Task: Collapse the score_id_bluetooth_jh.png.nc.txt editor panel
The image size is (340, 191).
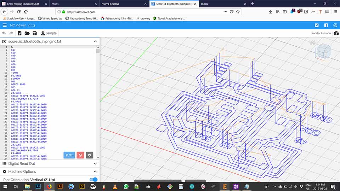Action: [95, 41]
